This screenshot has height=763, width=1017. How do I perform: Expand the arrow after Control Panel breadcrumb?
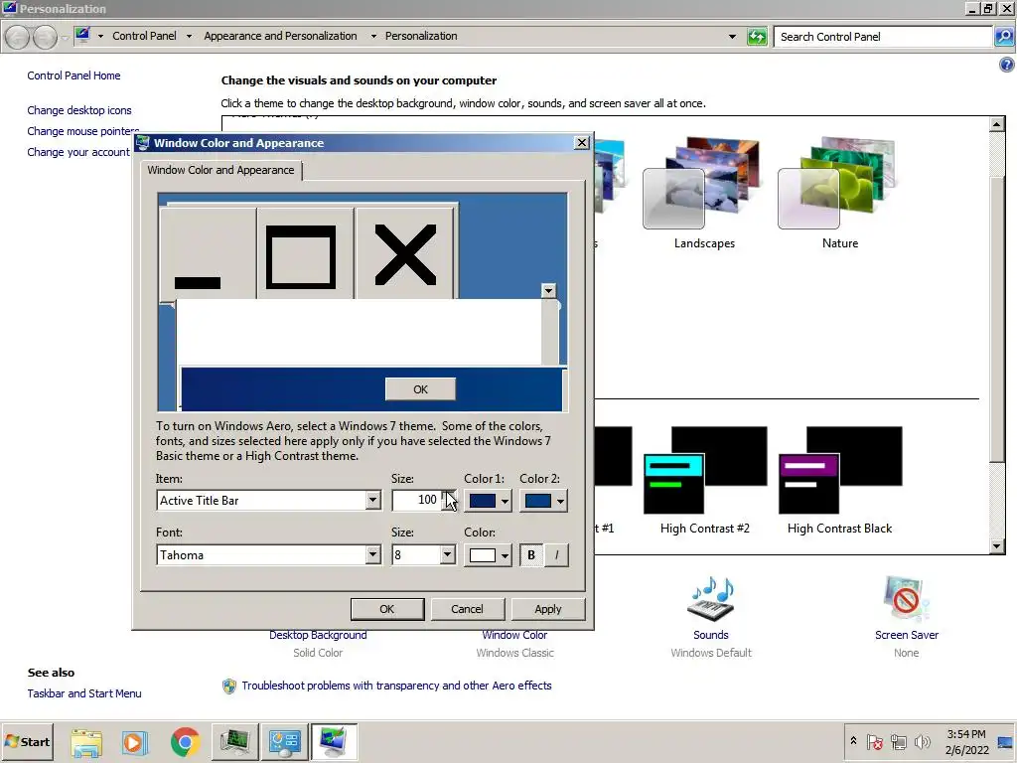[x=189, y=37]
